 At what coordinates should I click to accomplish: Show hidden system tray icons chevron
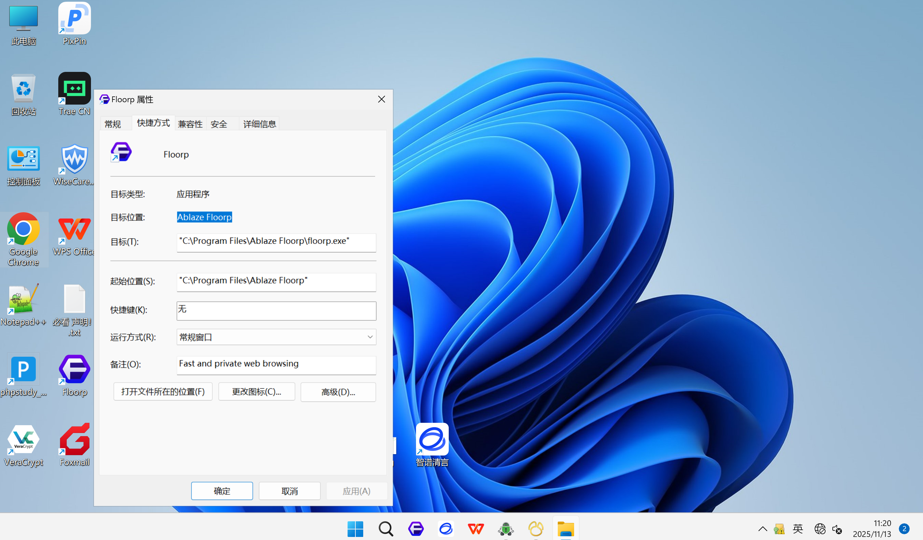click(x=763, y=529)
